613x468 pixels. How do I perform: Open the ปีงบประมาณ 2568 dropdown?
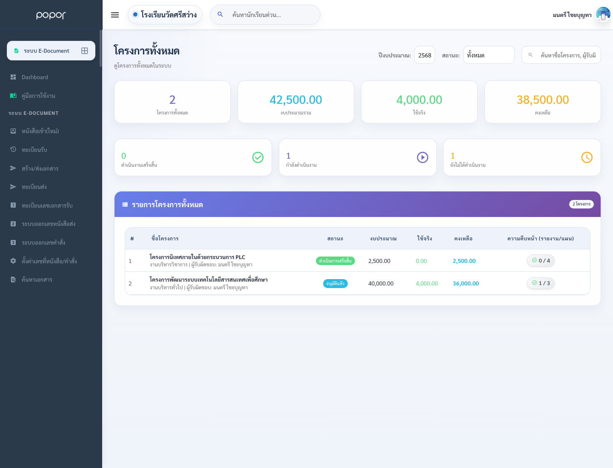coord(424,55)
